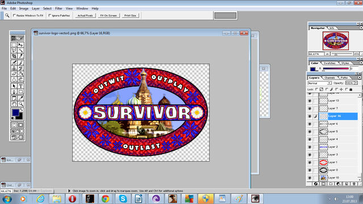Open the Color palette flyout menu
This screenshot has height=204, width=363.
tap(361, 63)
